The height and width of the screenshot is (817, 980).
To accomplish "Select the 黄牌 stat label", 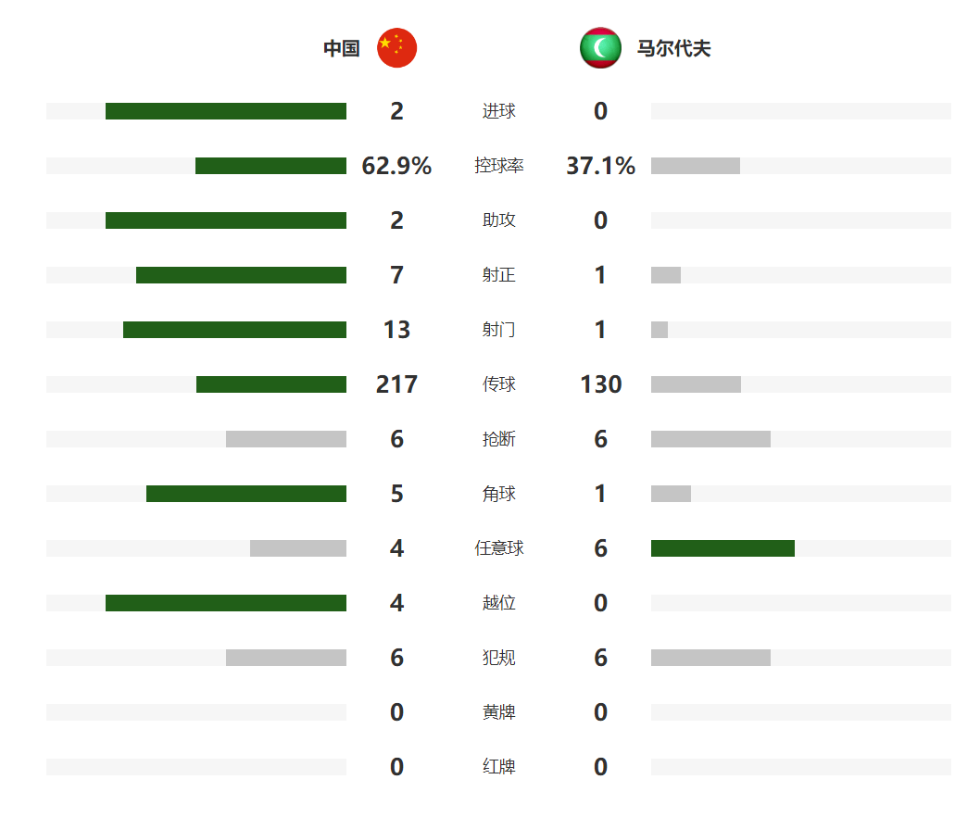I will tap(498, 712).
